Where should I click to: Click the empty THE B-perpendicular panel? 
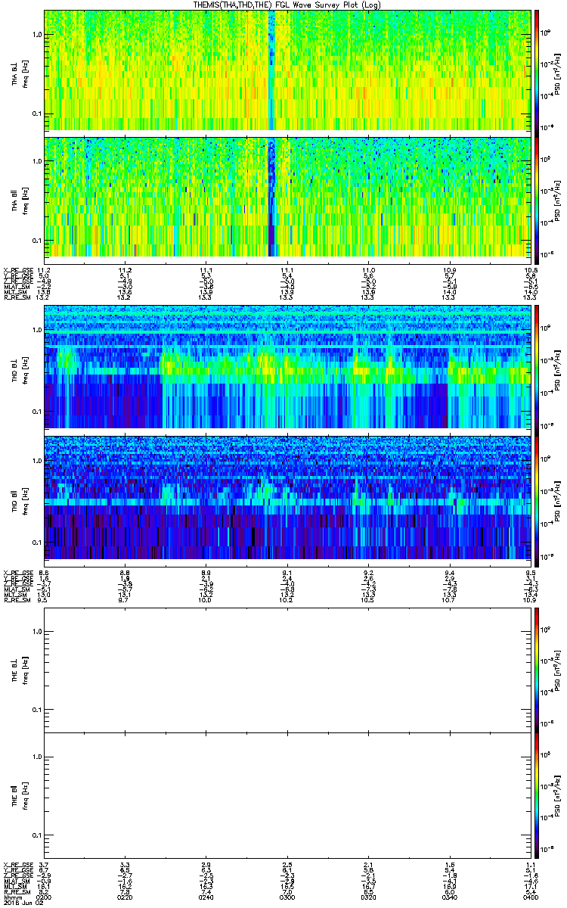(x=288, y=670)
